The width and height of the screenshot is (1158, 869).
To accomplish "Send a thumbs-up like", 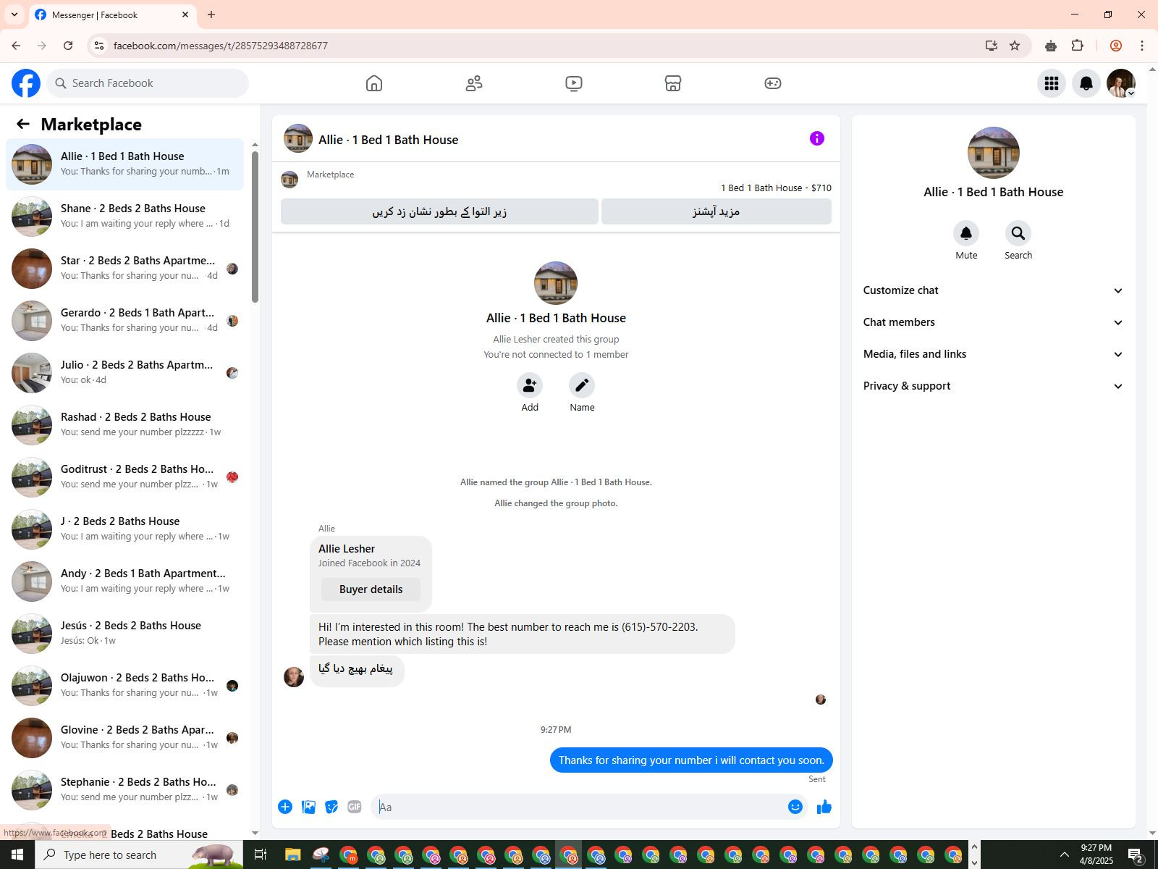I will tap(824, 807).
